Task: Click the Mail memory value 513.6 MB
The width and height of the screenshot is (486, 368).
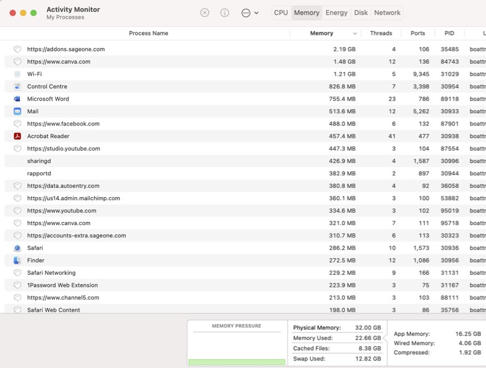Action: [x=342, y=111]
